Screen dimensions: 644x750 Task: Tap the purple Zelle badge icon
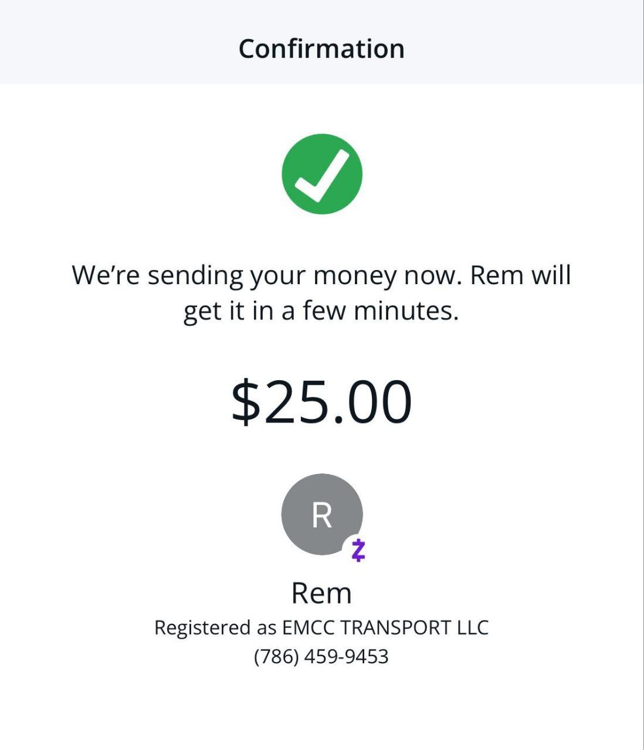coord(358,551)
